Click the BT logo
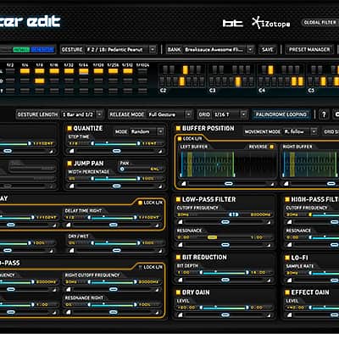Screen dimensions: 339x339 tap(233, 23)
